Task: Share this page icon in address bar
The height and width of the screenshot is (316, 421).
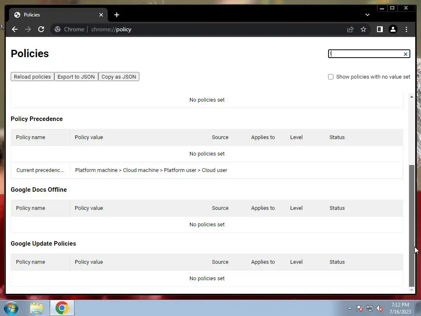Action: (x=350, y=29)
